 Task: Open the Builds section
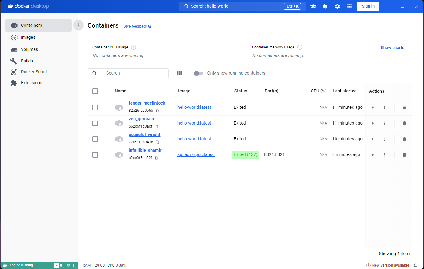[38, 61]
